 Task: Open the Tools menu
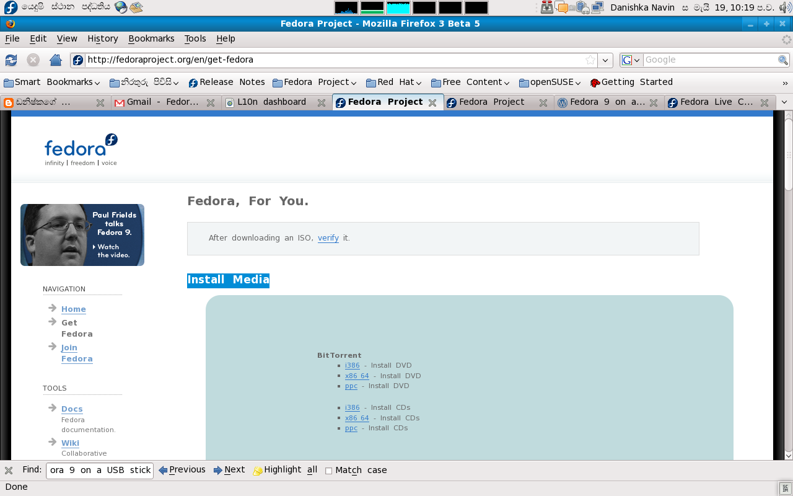click(195, 38)
